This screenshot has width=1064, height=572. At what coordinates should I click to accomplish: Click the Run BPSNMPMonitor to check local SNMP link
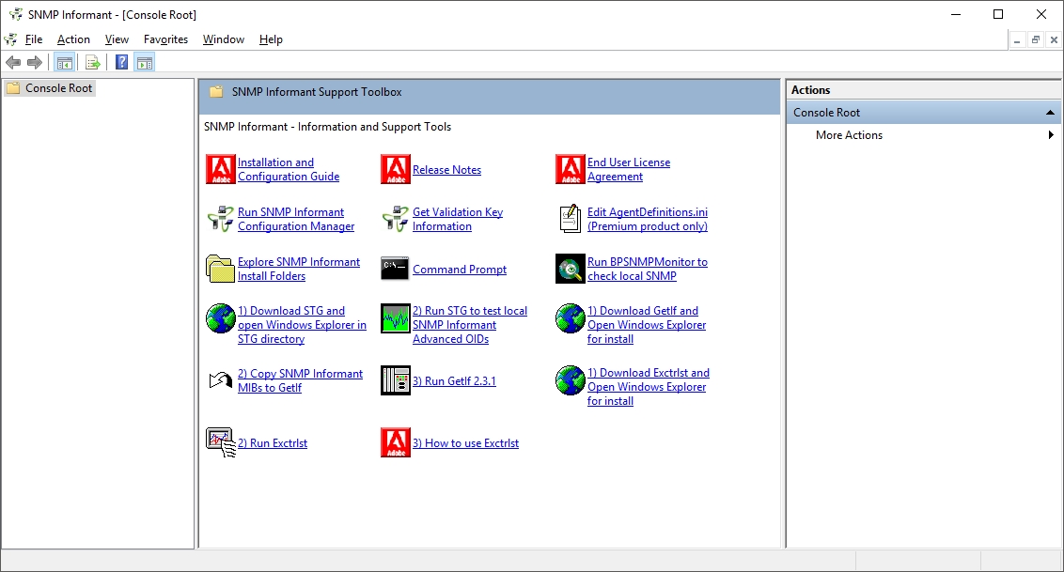[x=648, y=269]
